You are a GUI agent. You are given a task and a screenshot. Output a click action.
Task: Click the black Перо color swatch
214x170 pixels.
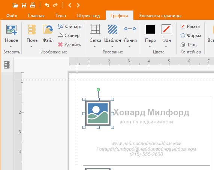(150, 29)
